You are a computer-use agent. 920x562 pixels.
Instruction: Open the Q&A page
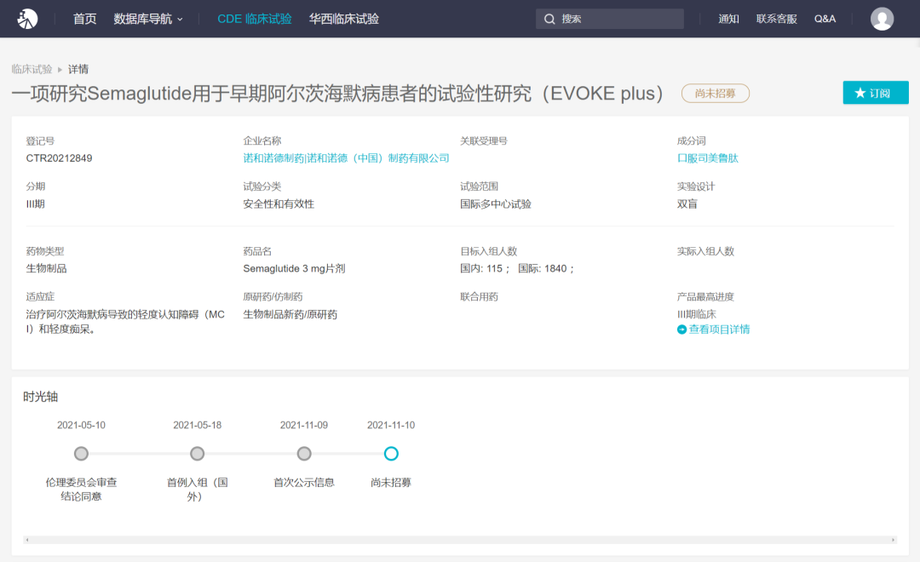pos(825,19)
